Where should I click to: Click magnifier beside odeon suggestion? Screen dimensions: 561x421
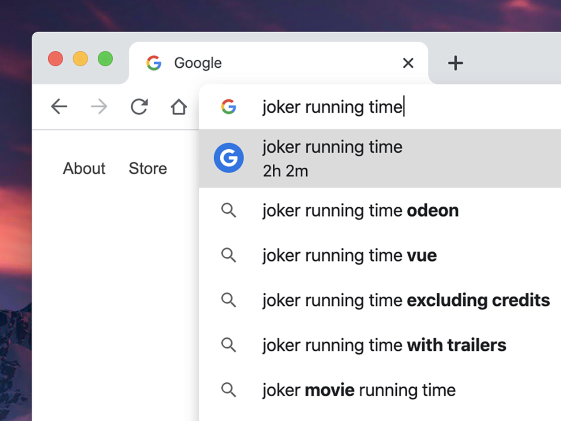pyautogui.click(x=229, y=210)
